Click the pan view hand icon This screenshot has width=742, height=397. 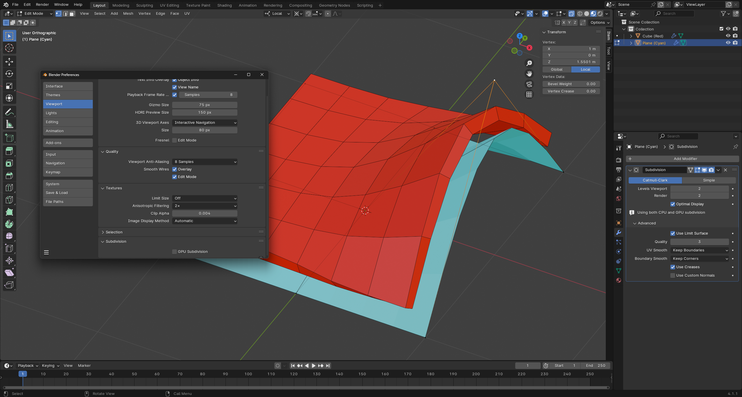coord(529,74)
